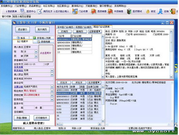Viewport: 179px width, 135px height.
Task: Click the 打病历 button
Action: pyautogui.click(x=65, y=32)
